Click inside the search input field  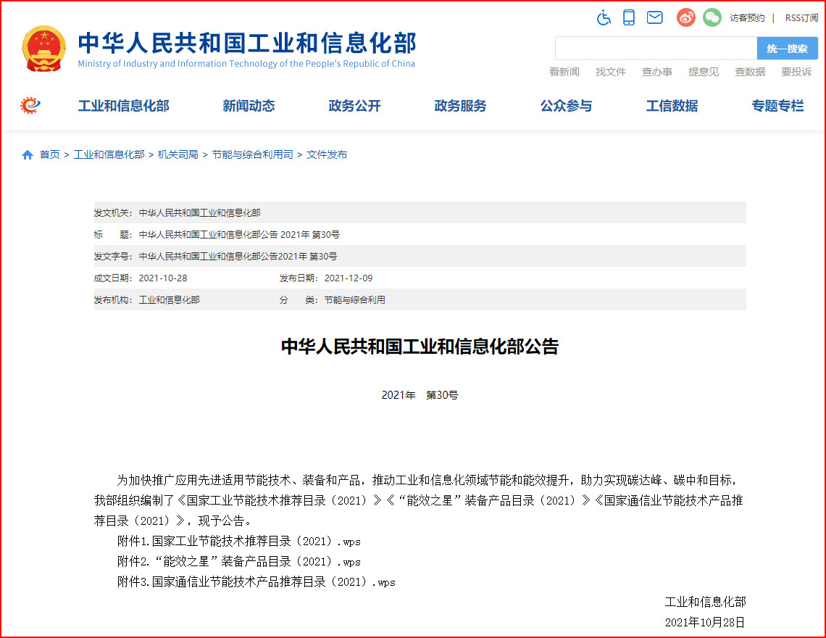(656, 49)
